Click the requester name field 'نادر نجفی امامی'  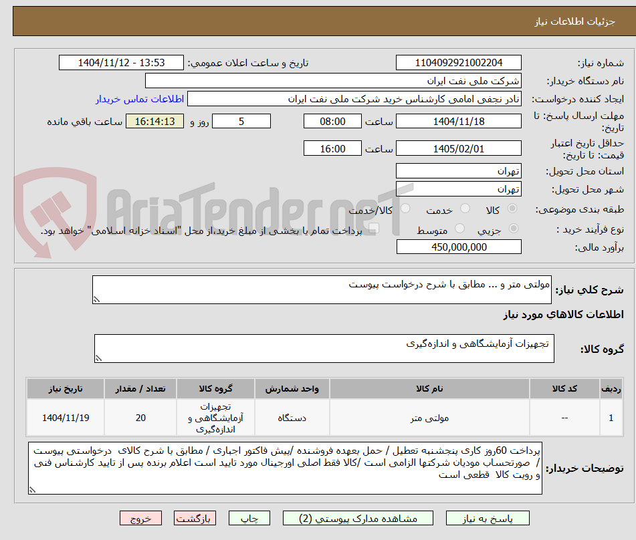point(354,99)
